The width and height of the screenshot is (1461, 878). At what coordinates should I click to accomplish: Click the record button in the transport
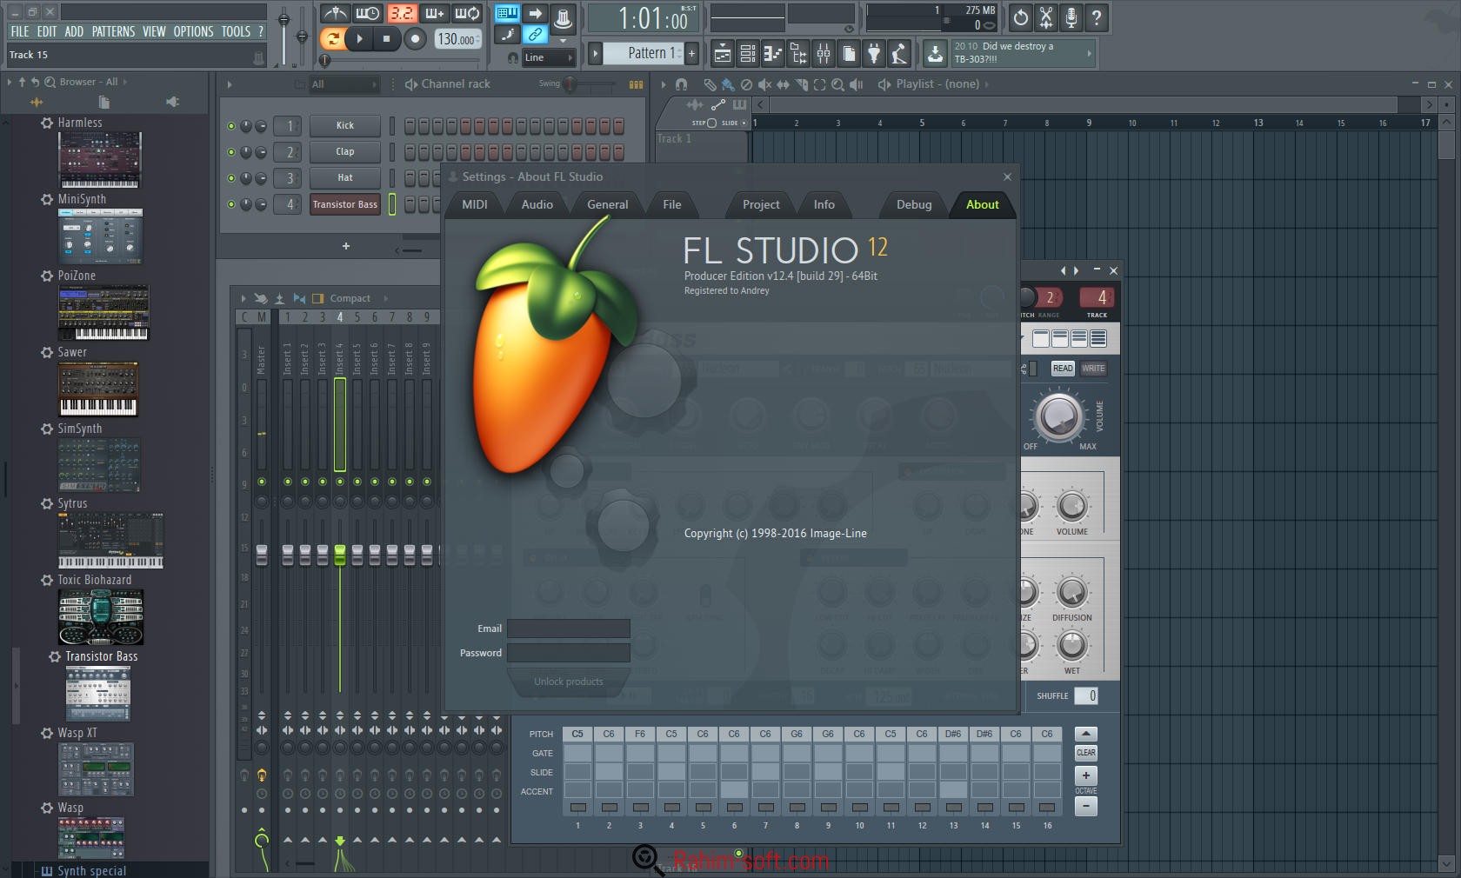tap(414, 39)
